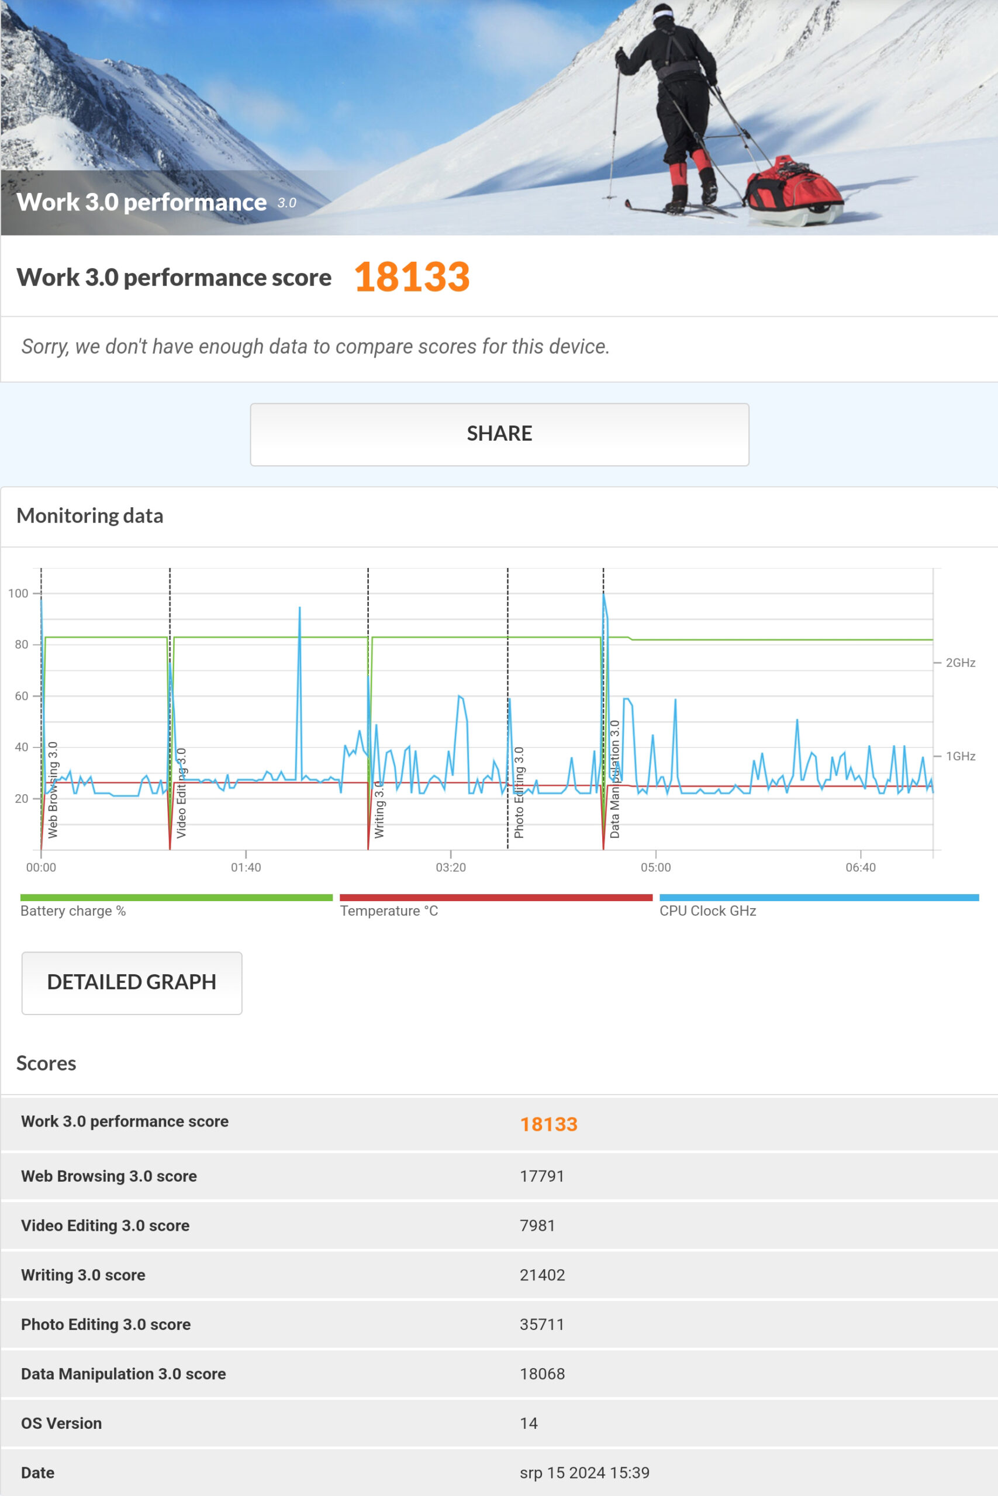The width and height of the screenshot is (998, 1496).
Task: Click the red Temperature legend bar
Action: coord(496,898)
